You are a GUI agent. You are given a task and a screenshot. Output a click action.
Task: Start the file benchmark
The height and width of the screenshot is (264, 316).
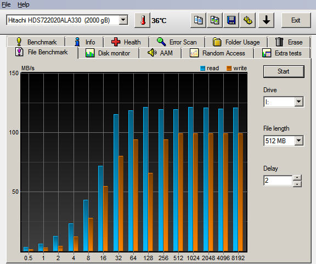pyautogui.click(x=284, y=71)
